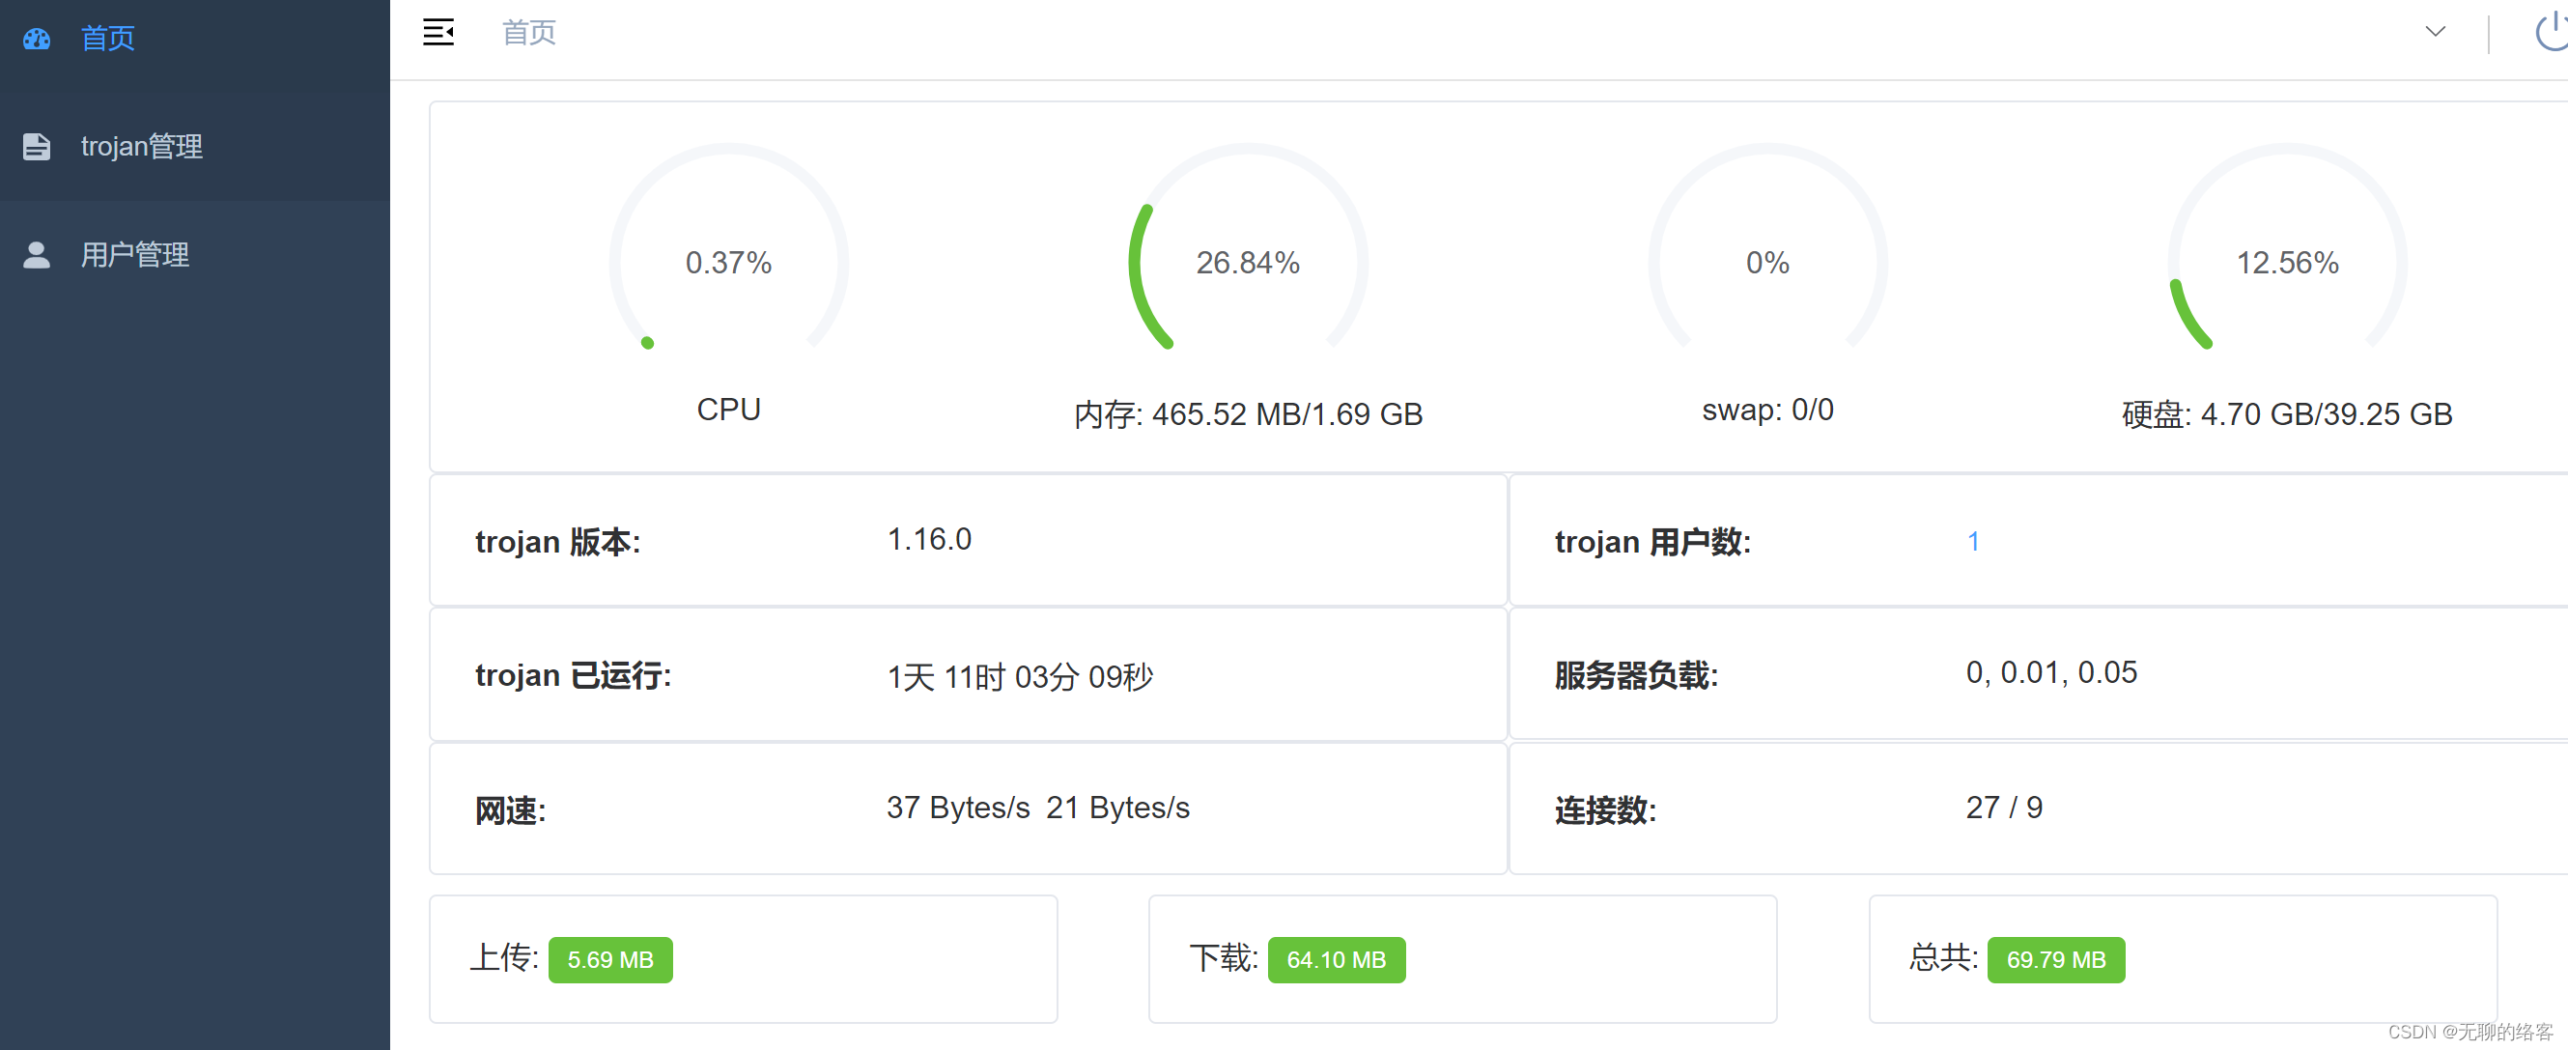Open the 首页 sidebar menu item
This screenshot has height=1050, width=2568.
pos(195,38)
